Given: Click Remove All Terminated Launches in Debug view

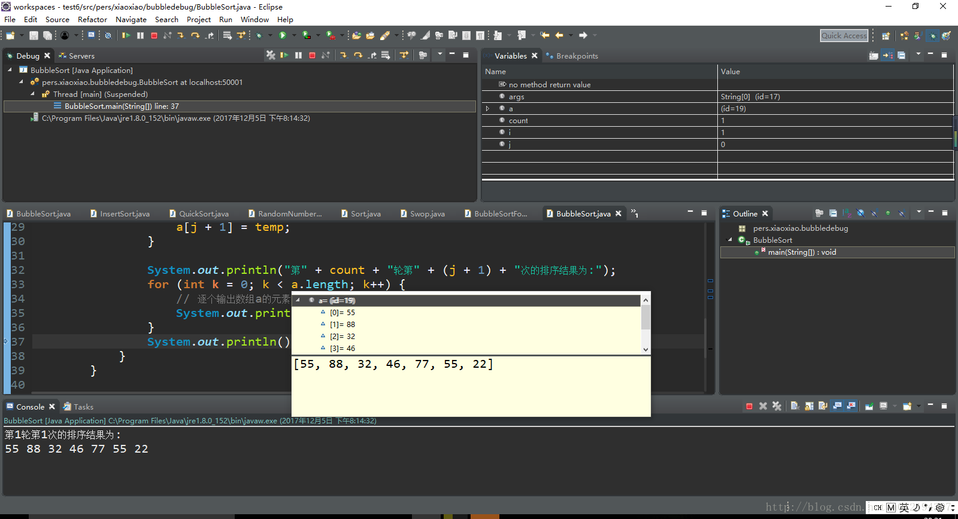Looking at the screenshot, I should click(271, 55).
